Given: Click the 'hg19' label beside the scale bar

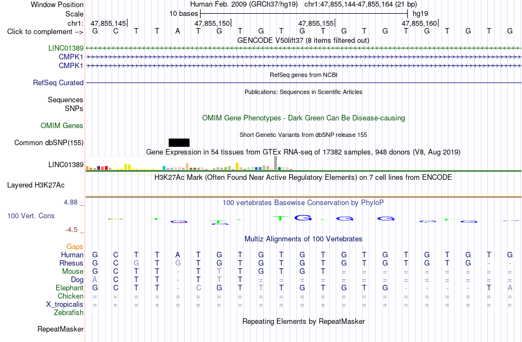Looking at the screenshot, I should pos(420,14).
